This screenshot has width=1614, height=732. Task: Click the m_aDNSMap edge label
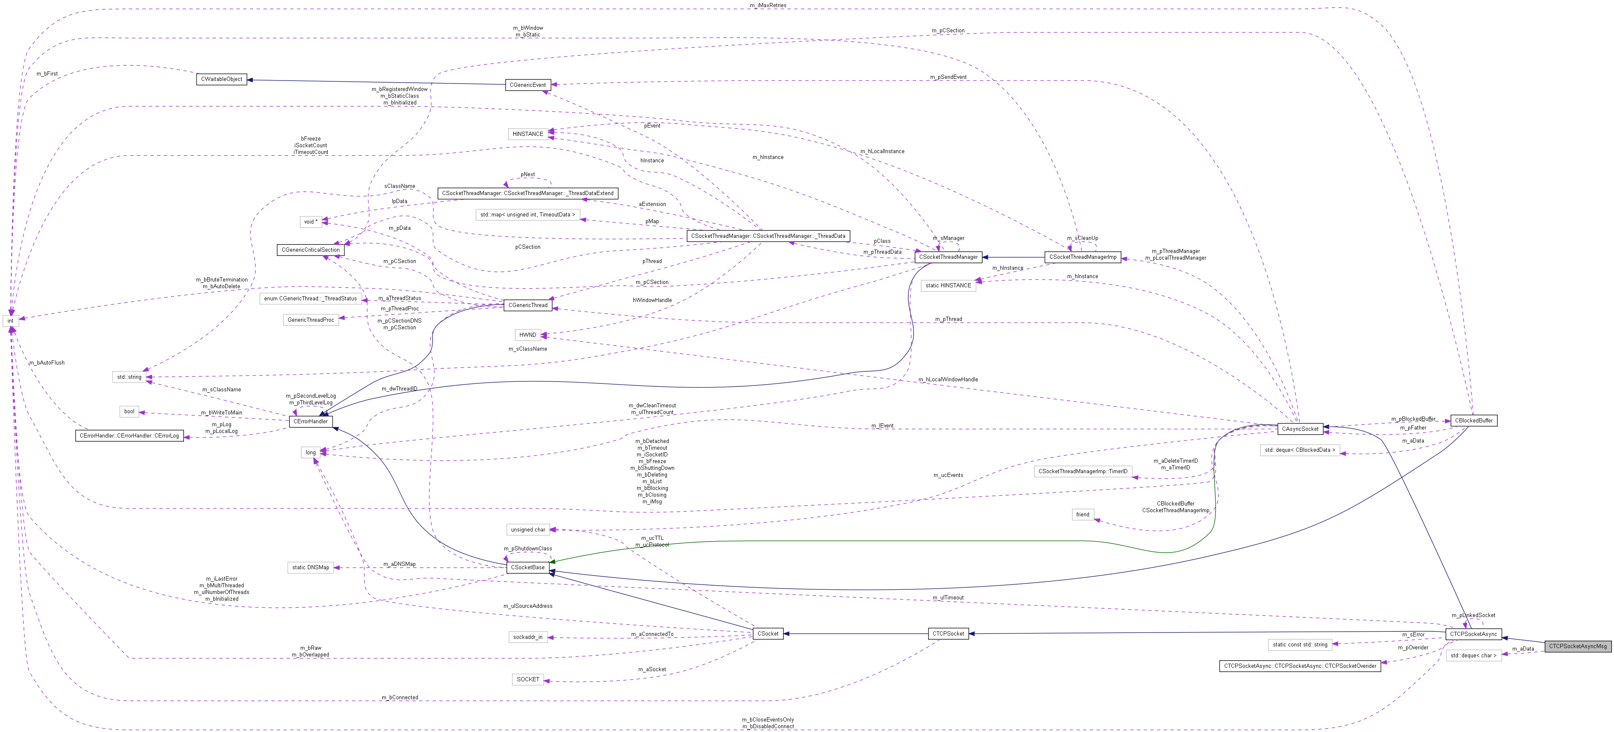coord(399,564)
